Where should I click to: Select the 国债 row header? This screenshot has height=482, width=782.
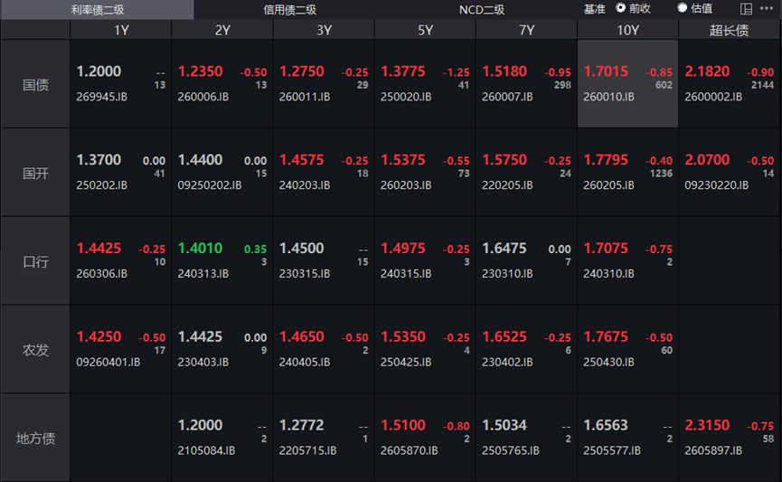click(x=35, y=84)
